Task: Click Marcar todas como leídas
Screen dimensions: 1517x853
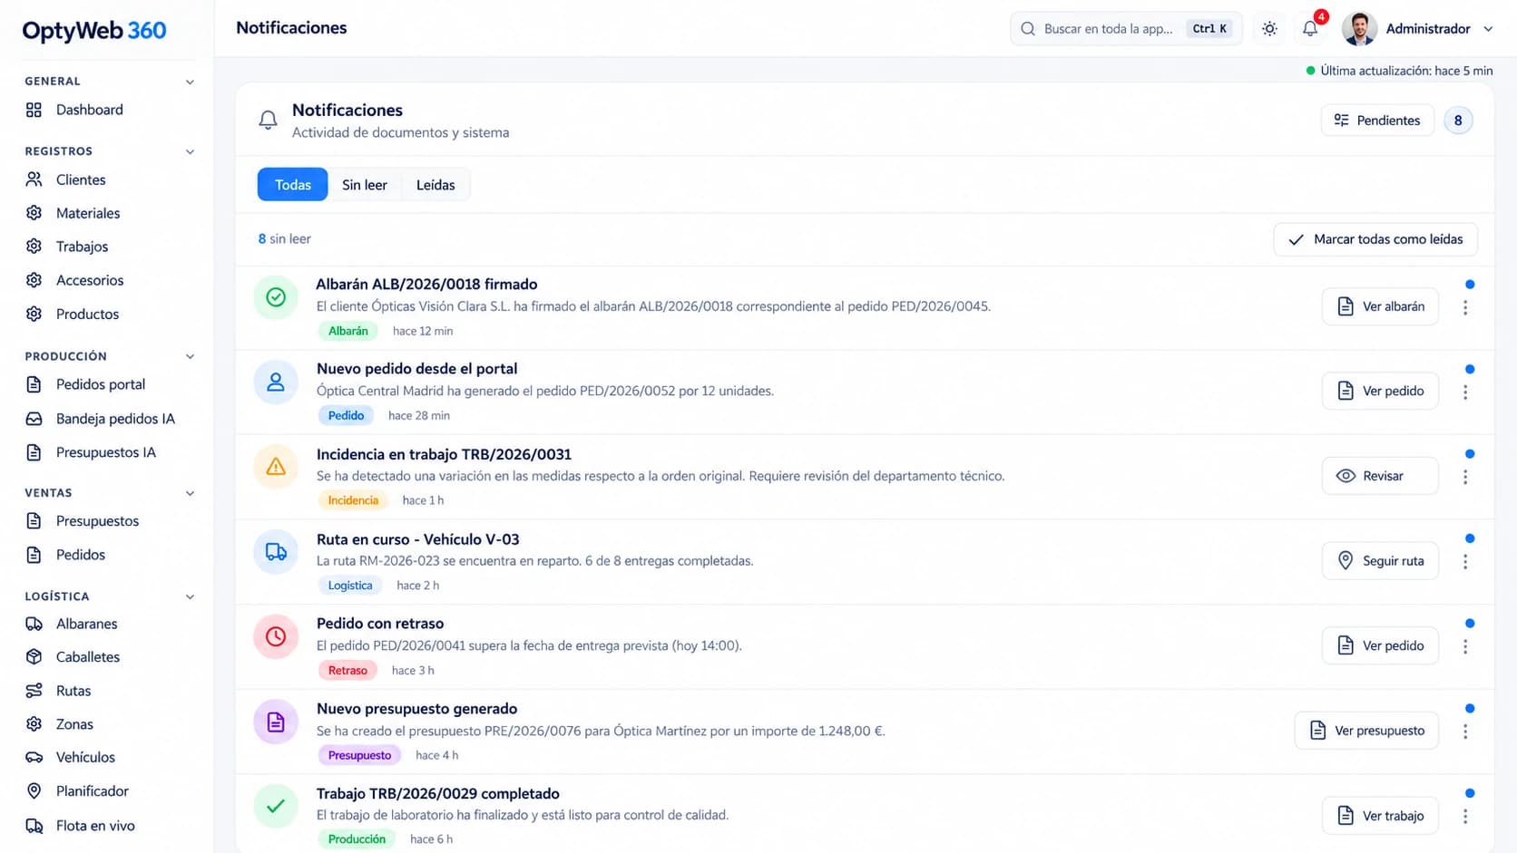Action: (1375, 239)
